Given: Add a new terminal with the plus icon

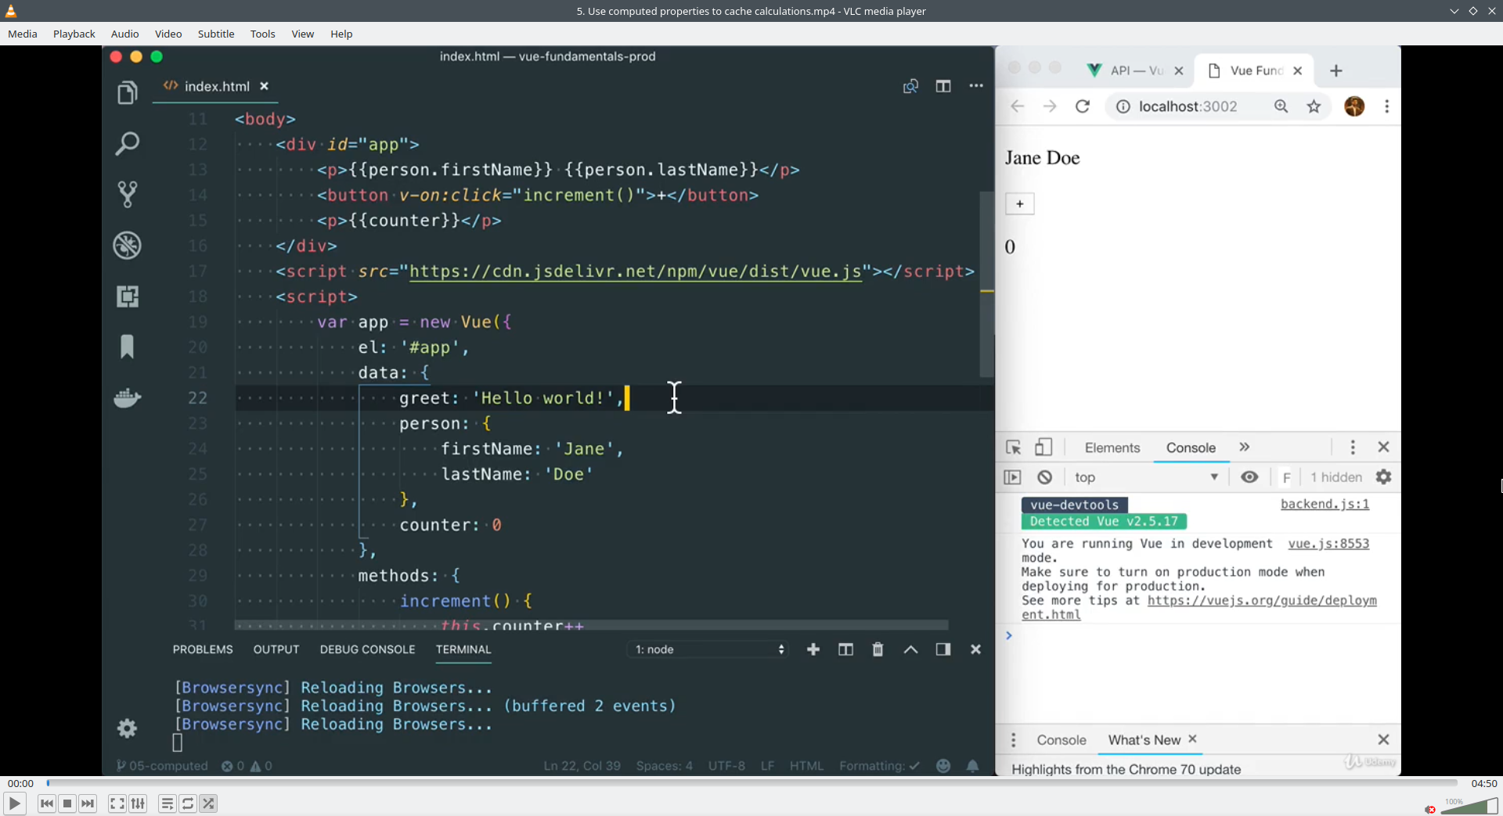Looking at the screenshot, I should point(813,649).
